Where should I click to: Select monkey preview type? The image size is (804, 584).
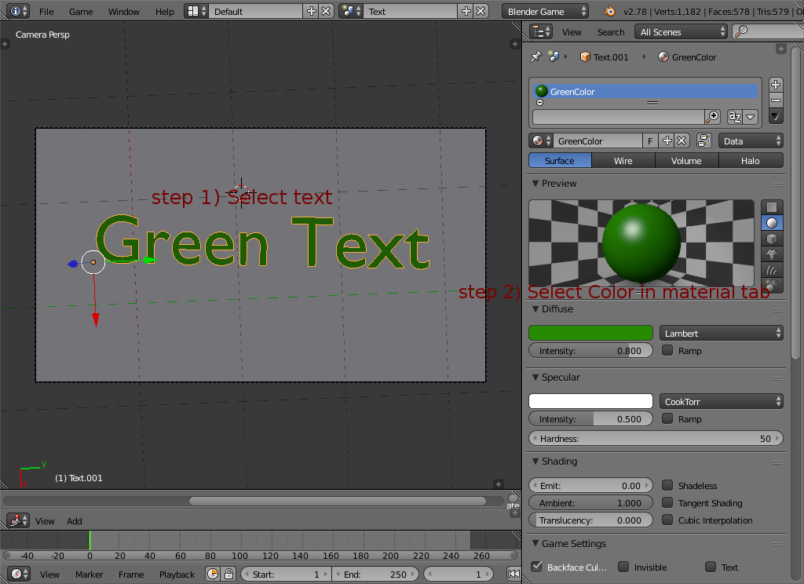772,254
